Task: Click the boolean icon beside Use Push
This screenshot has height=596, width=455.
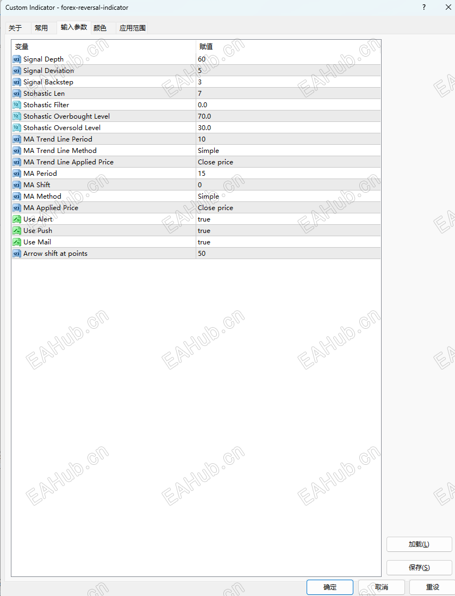Action: click(17, 230)
